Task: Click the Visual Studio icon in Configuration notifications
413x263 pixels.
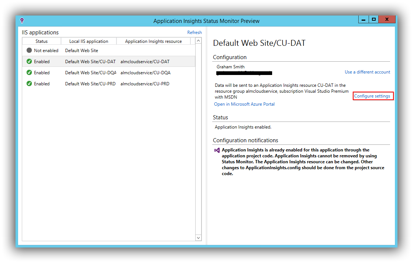Action: [217, 150]
